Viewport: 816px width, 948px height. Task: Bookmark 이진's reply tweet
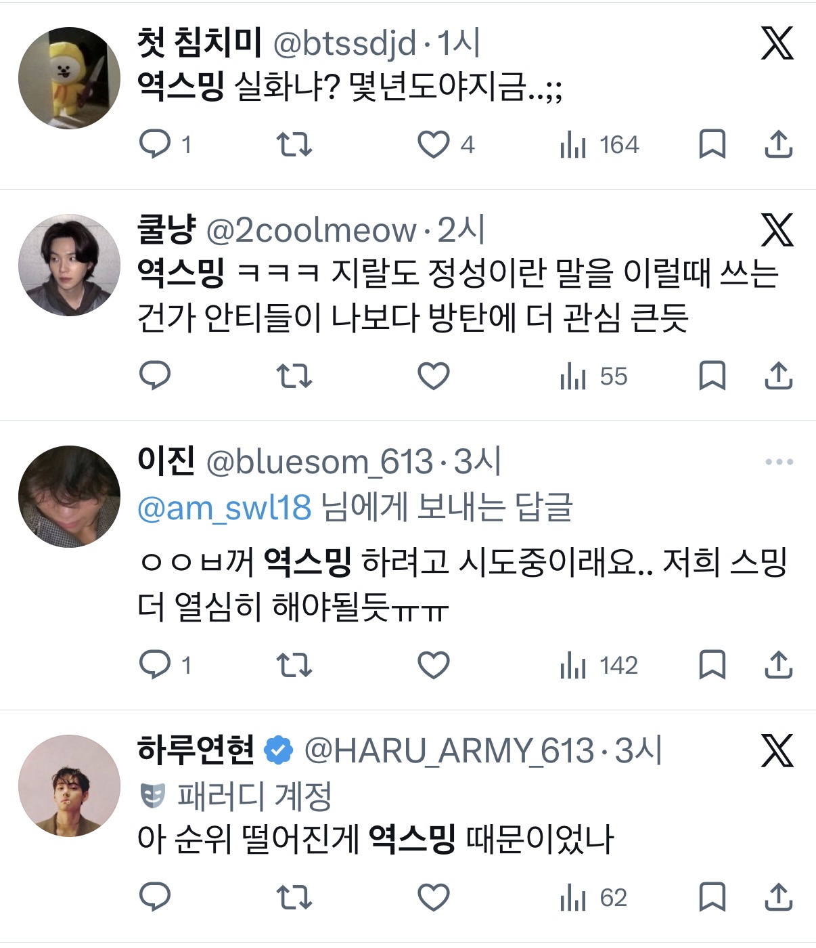(712, 665)
